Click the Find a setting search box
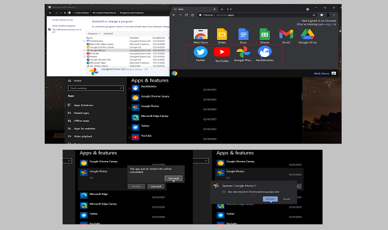Image resolution: width=388 pixels, height=230 pixels. point(96,88)
